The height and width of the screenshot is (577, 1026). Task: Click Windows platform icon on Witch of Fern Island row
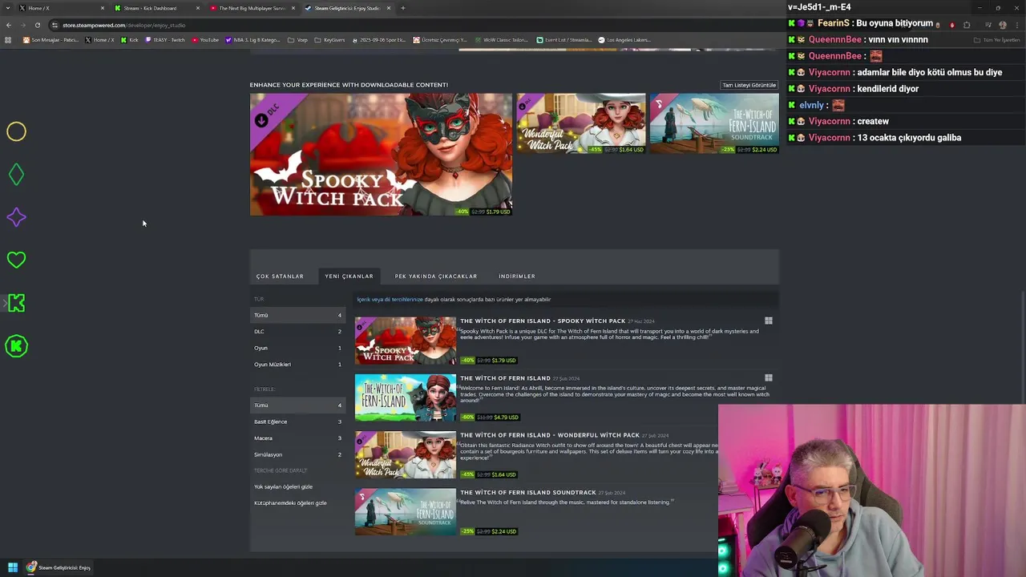click(769, 377)
